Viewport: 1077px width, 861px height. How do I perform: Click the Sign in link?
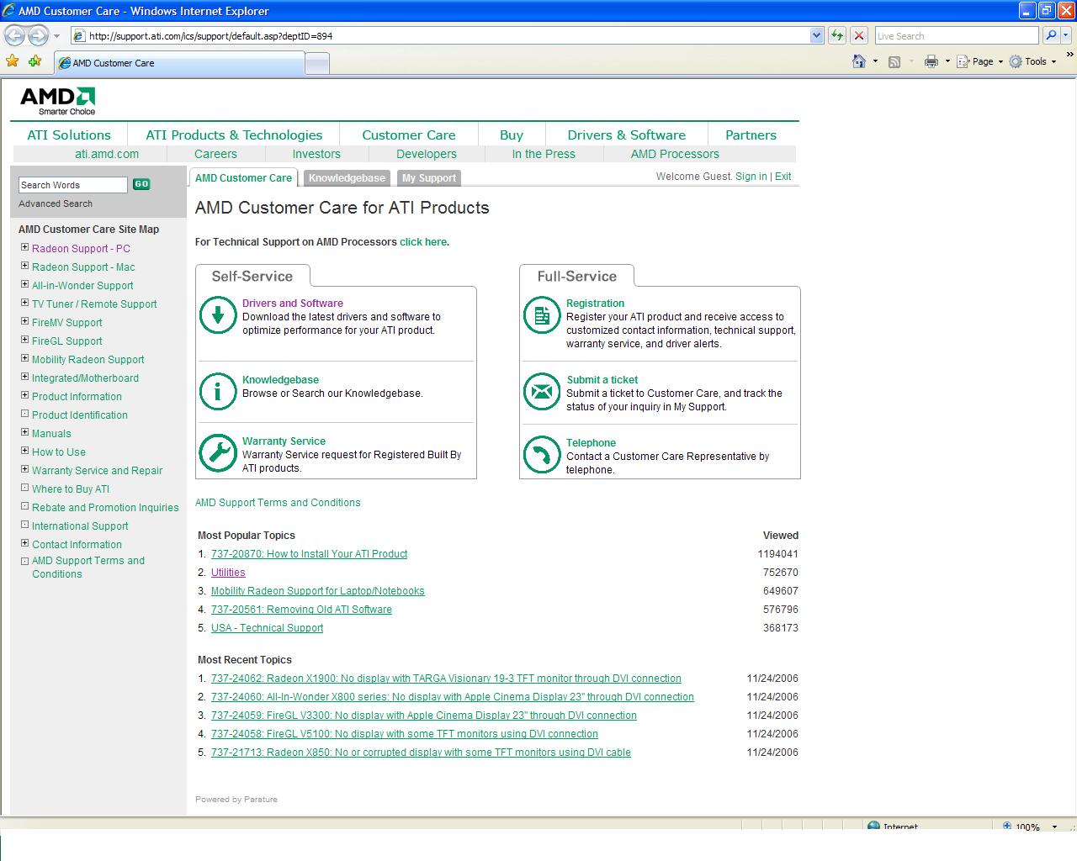tap(751, 177)
